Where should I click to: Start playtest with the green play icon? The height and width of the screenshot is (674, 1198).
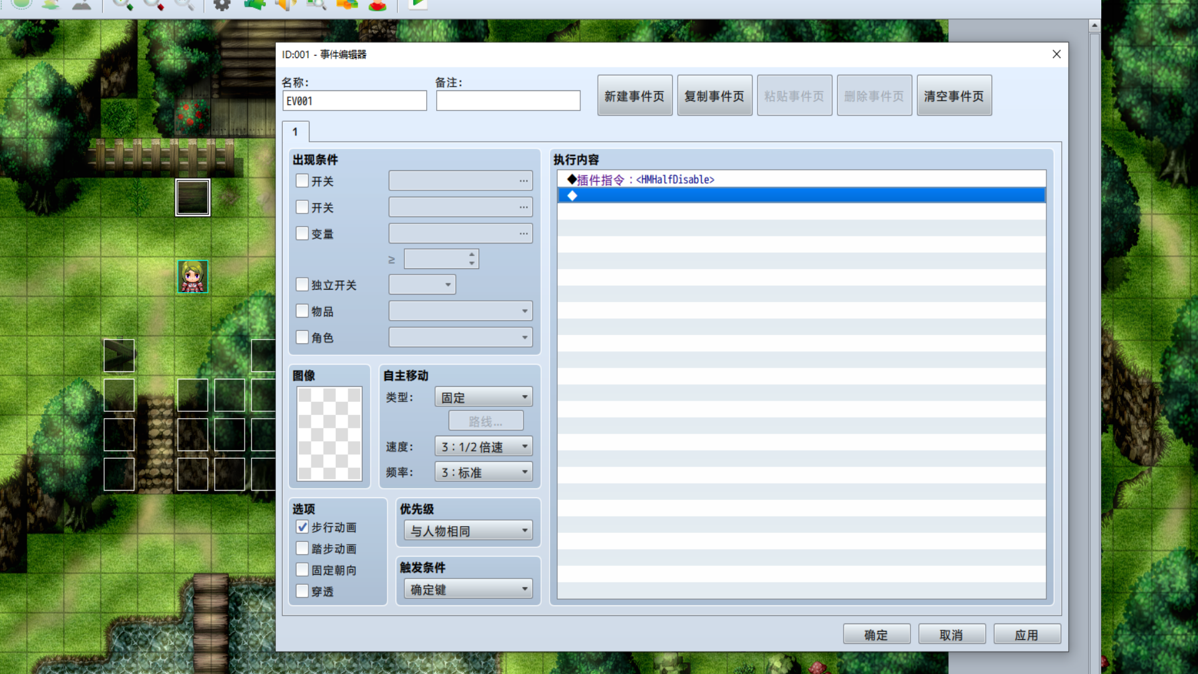(x=418, y=4)
